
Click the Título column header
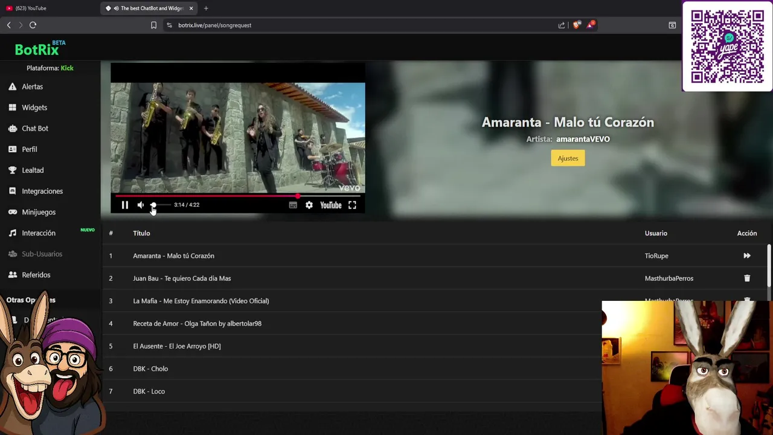pos(141,233)
